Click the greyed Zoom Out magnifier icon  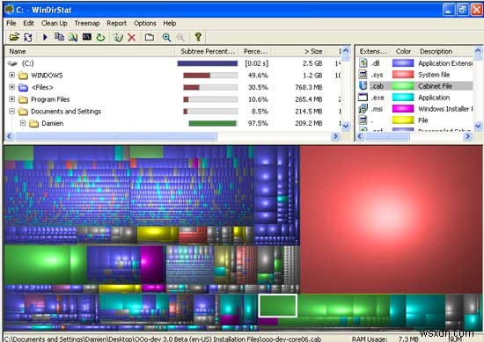pos(180,37)
